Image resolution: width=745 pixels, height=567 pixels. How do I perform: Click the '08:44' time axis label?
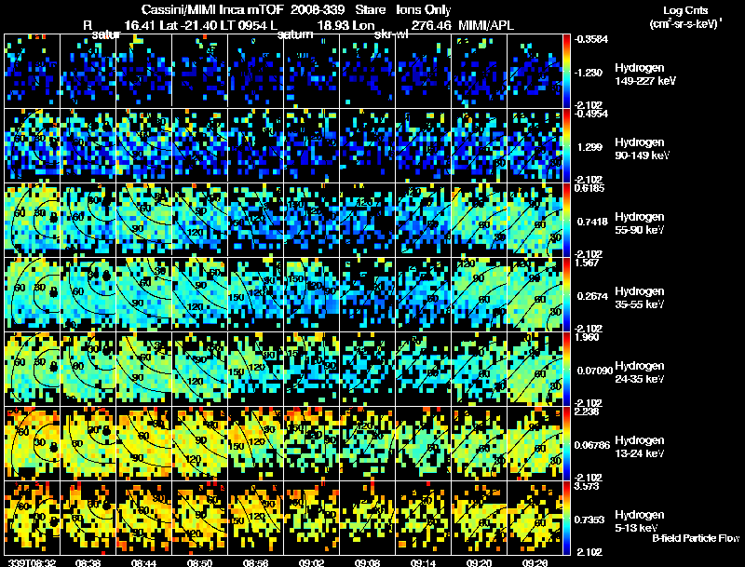click(143, 562)
